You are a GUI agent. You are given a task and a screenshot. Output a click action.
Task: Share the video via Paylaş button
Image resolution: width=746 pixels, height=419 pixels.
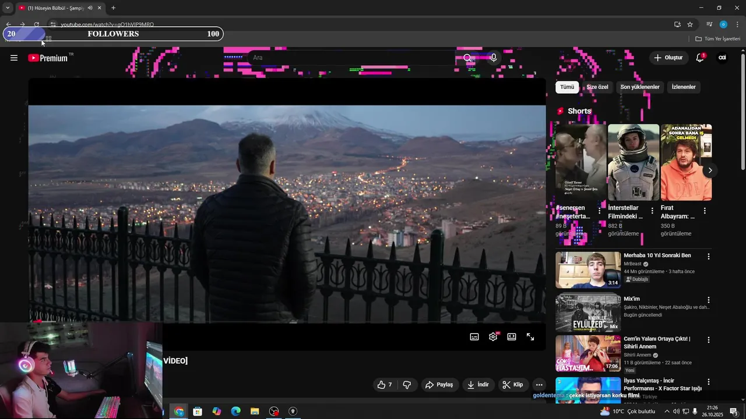tap(439, 385)
